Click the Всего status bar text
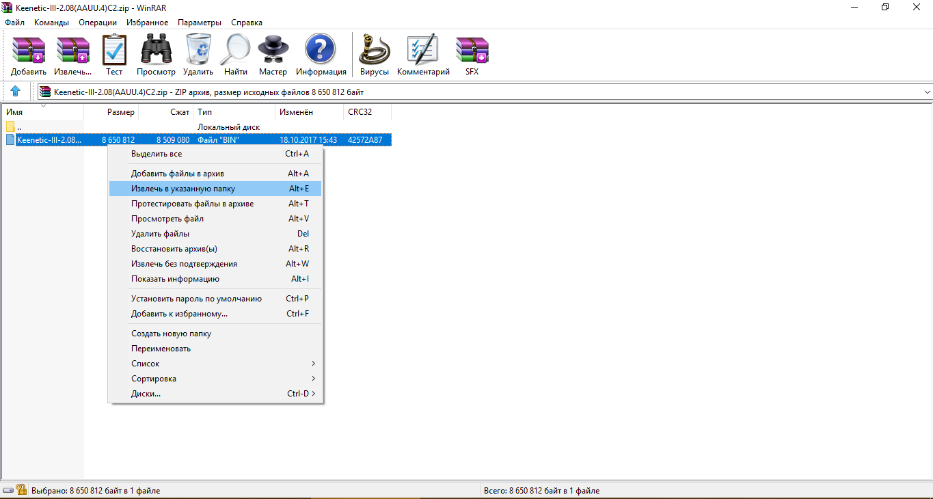This screenshot has height=499, width=933. [x=541, y=491]
